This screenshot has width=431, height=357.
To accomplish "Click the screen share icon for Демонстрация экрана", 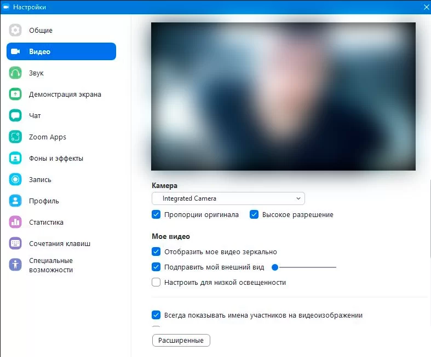I will [15, 94].
